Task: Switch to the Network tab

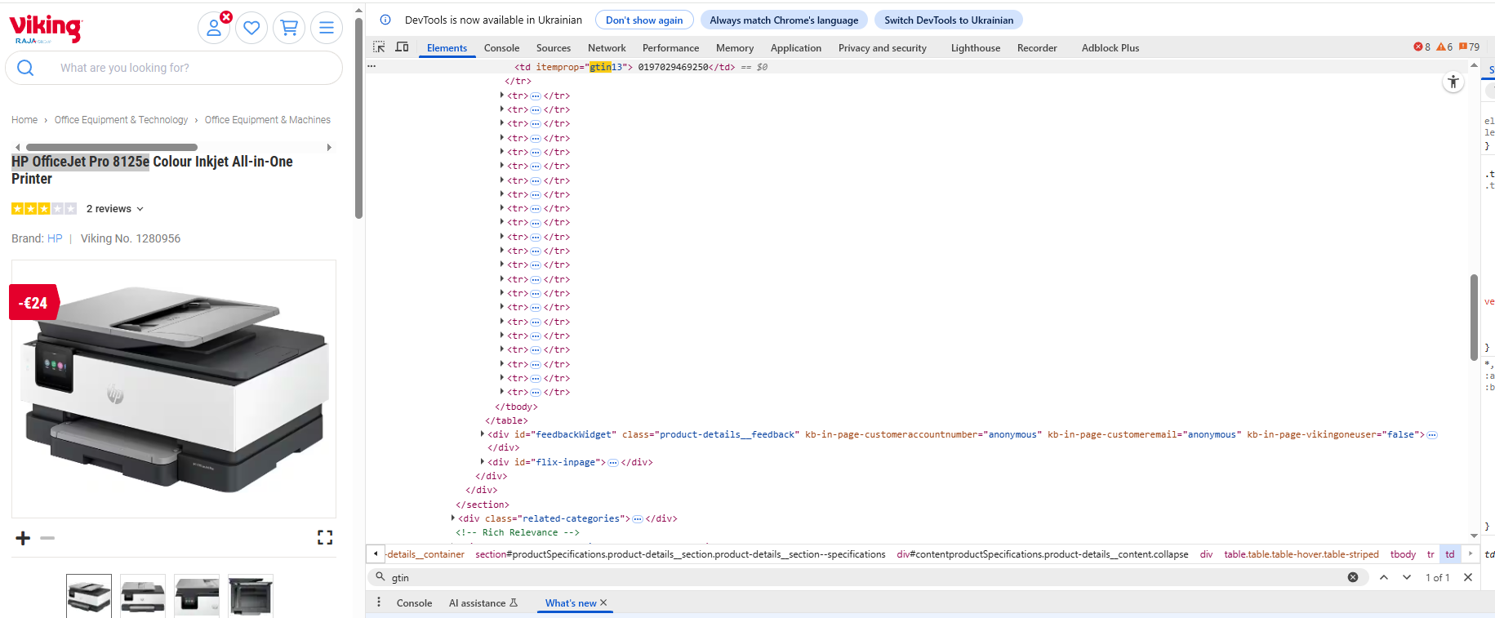Action: point(607,48)
